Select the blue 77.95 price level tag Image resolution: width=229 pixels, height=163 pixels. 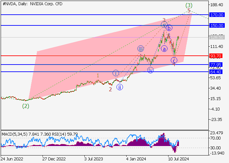216,65
